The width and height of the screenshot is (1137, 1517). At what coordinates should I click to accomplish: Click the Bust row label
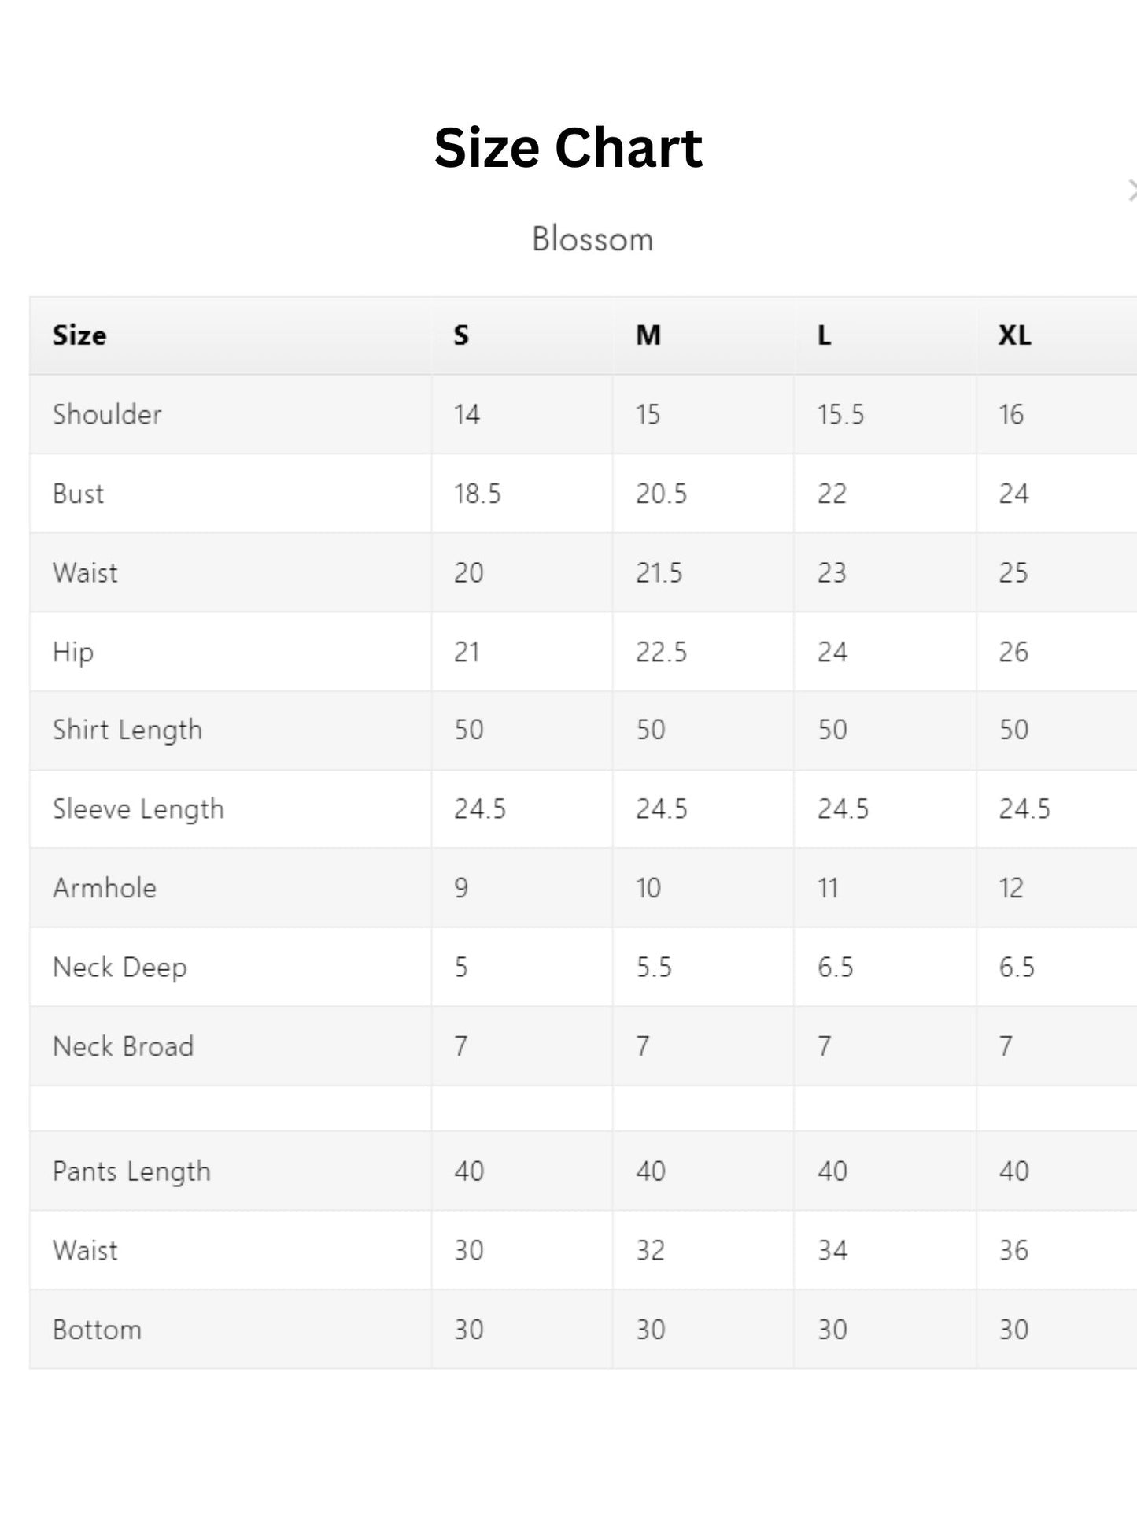coord(78,494)
